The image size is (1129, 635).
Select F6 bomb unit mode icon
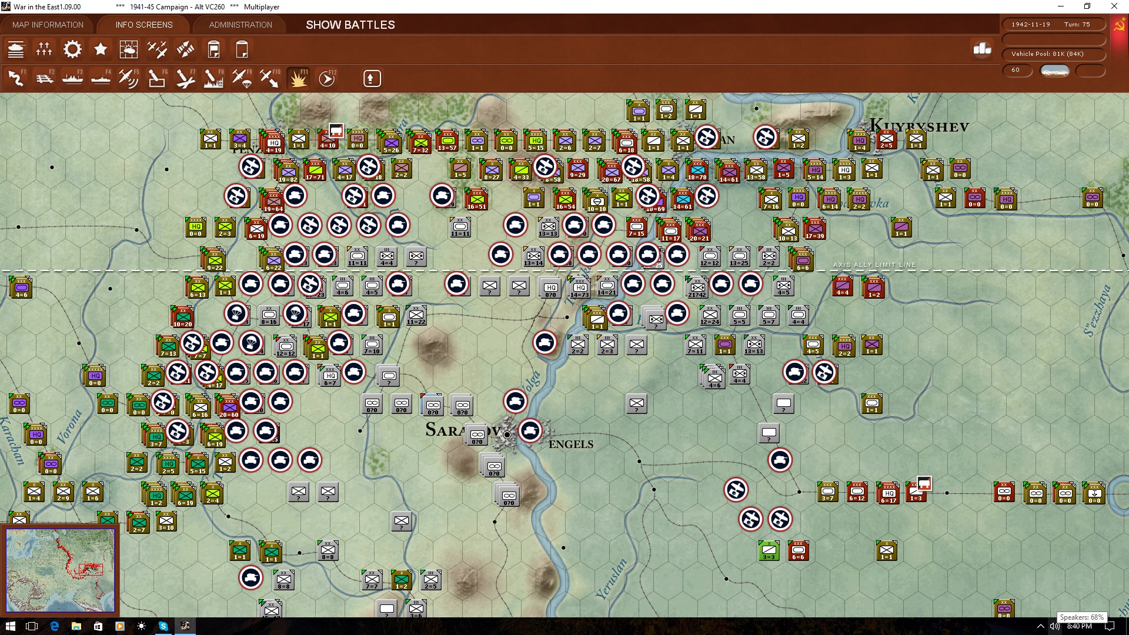click(x=156, y=78)
